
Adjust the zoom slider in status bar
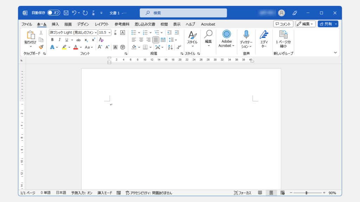pyautogui.click(x=307, y=193)
